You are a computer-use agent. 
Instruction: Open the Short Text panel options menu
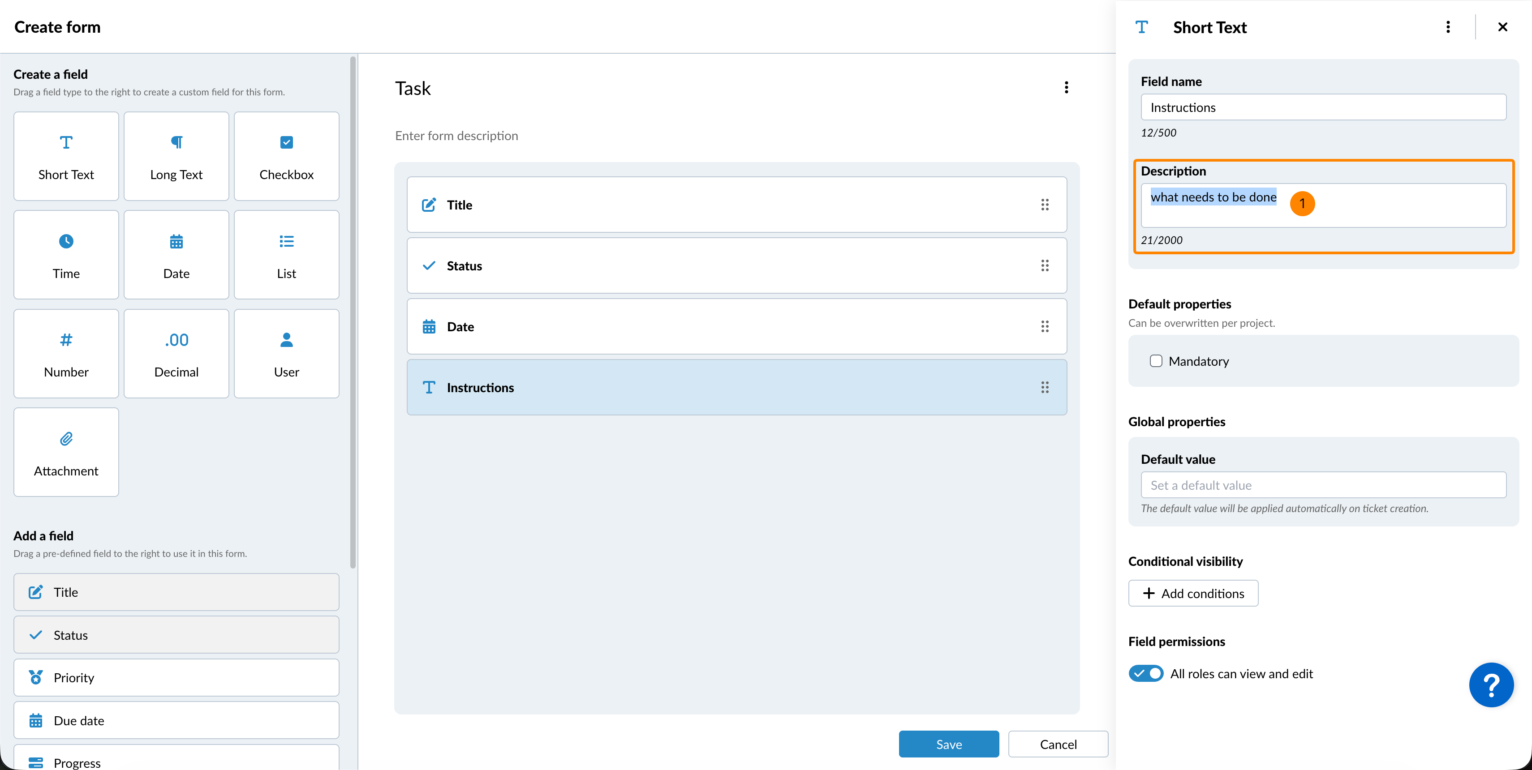1447,27
